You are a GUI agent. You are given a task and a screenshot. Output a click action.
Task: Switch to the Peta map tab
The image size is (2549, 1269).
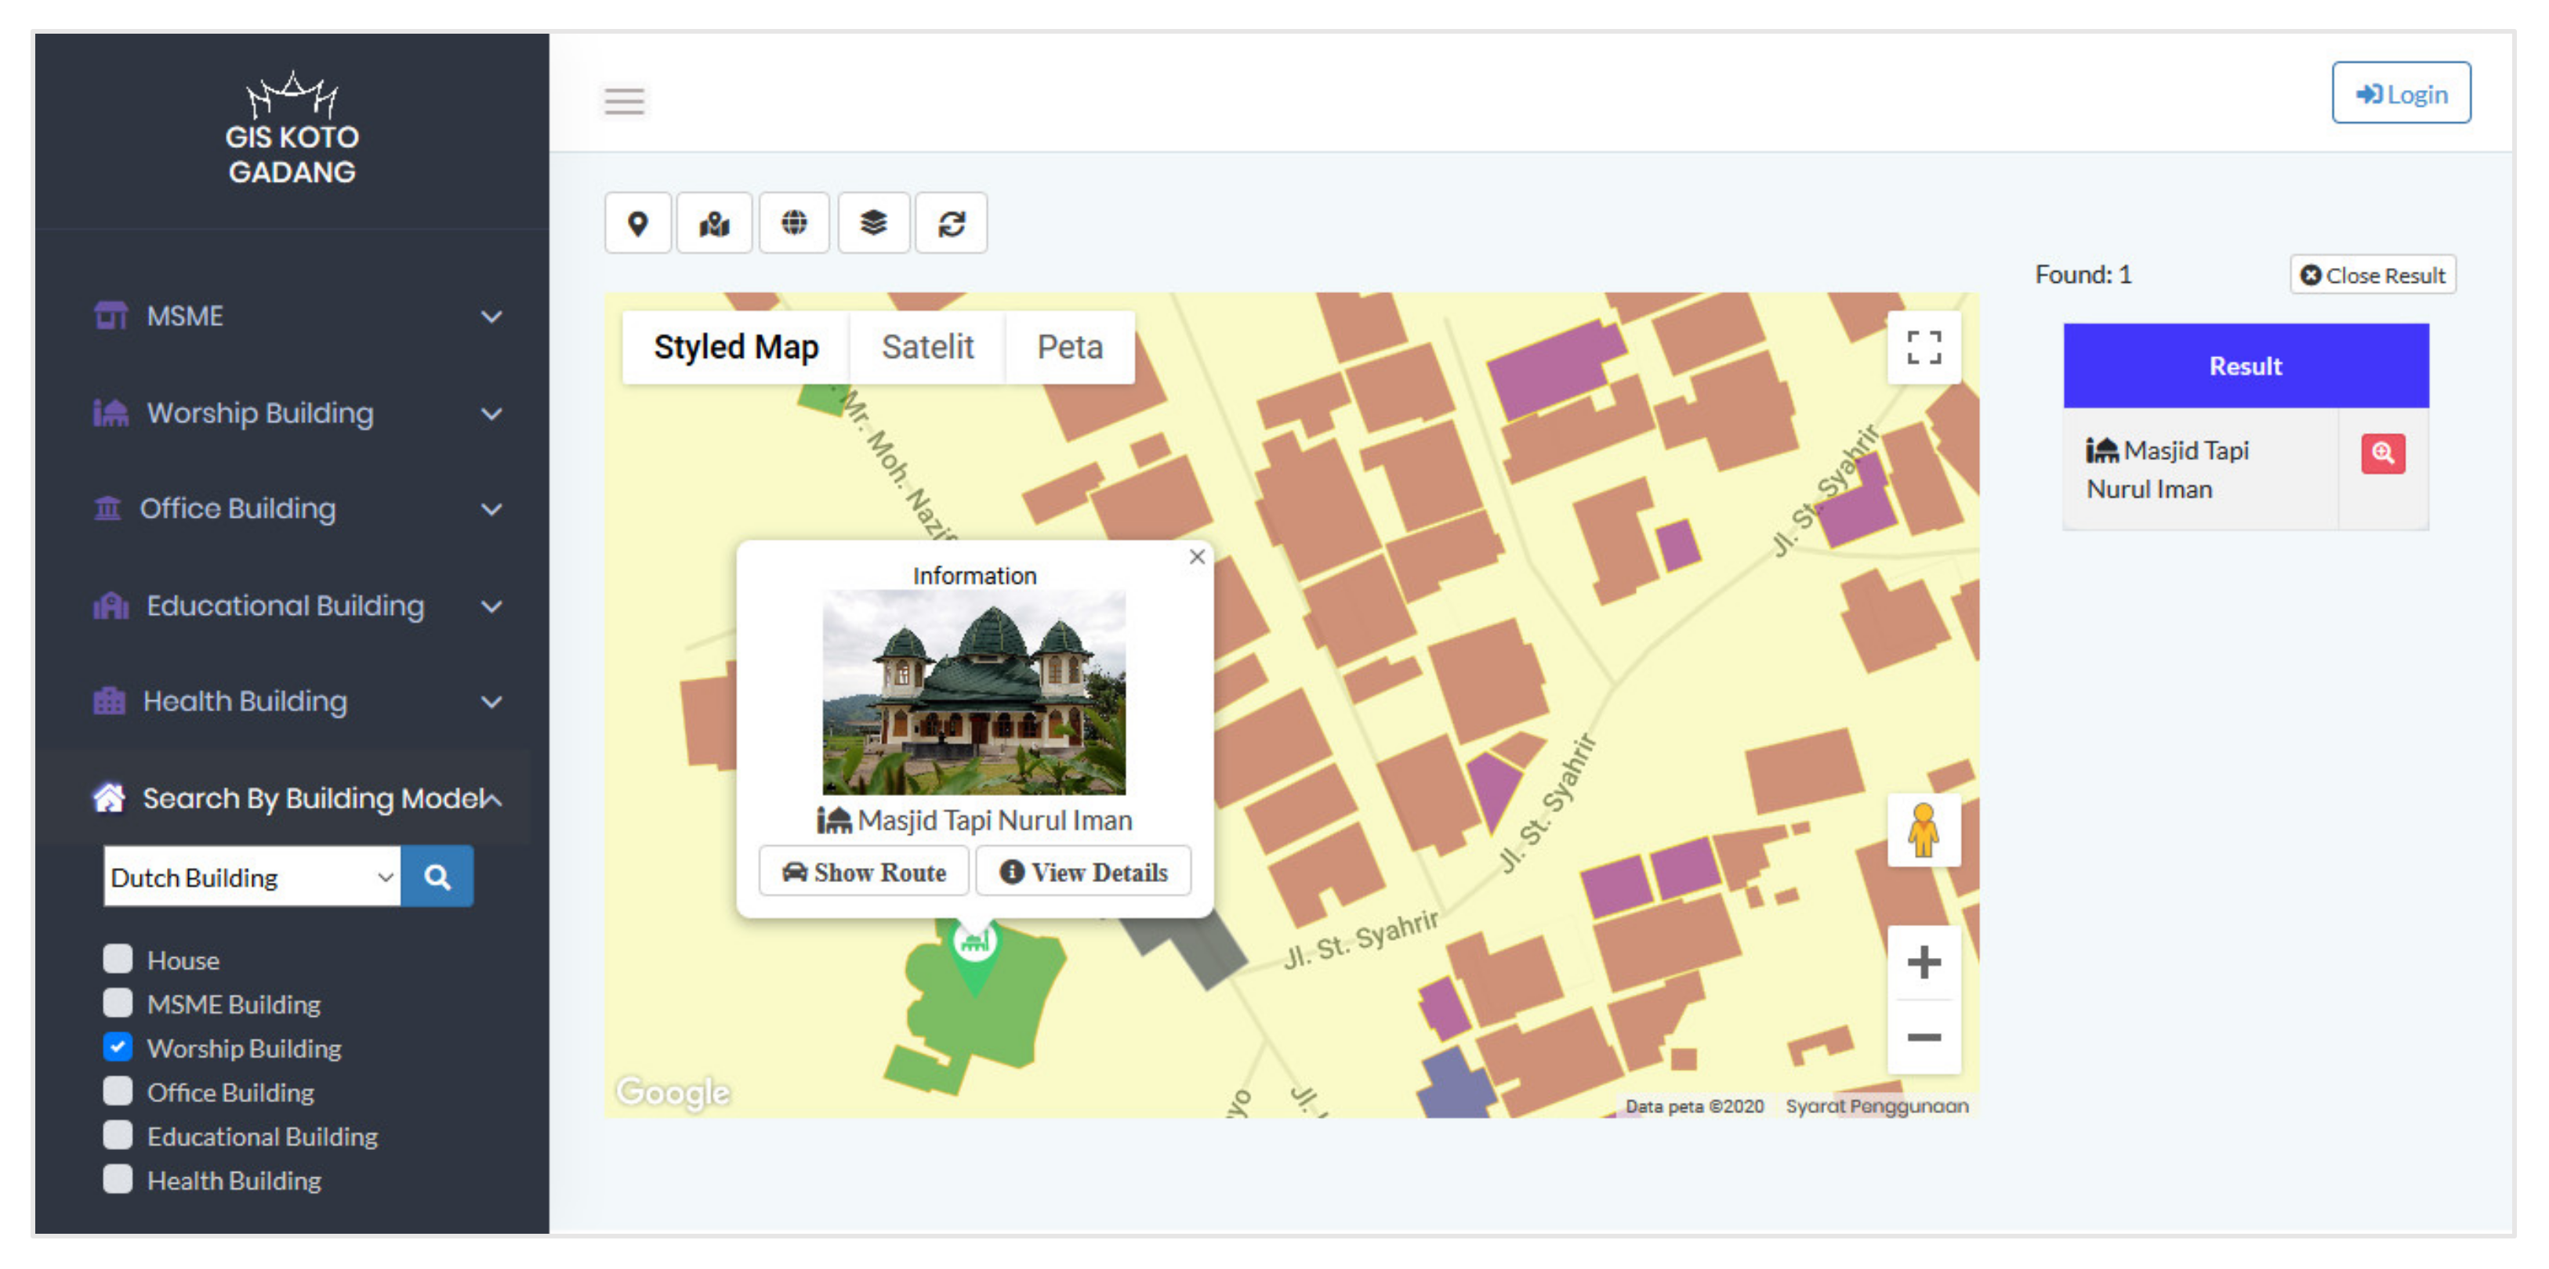tap(1068, 347)
